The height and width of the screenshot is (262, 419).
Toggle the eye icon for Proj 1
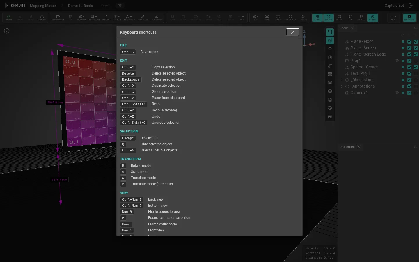397,61
